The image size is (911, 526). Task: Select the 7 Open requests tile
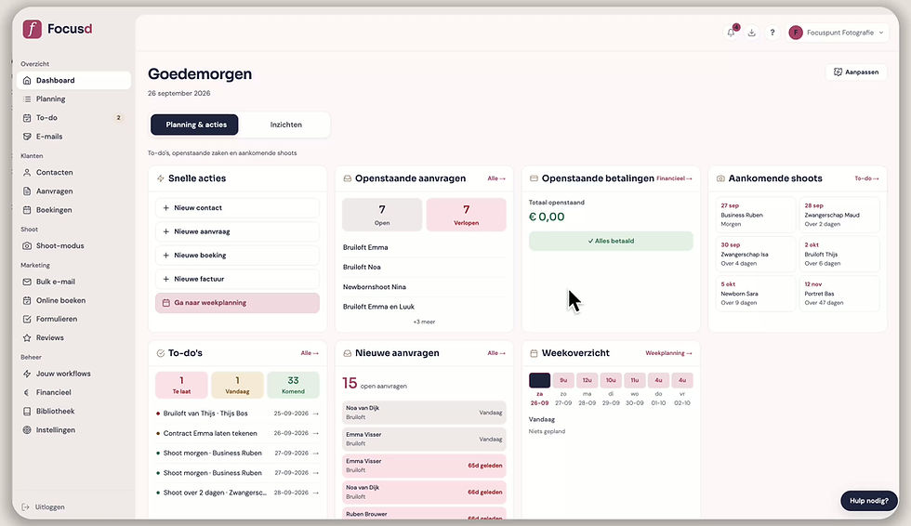click(x=382, y=215)
